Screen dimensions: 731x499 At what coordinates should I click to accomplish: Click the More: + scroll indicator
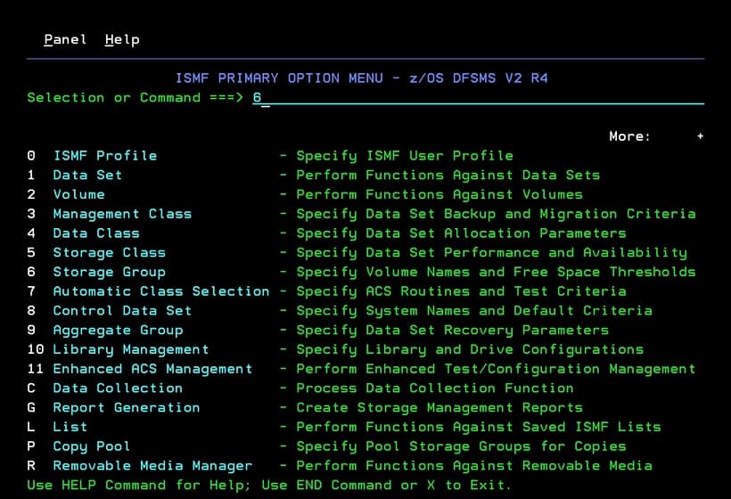pyautogui.click(x=656, y=136)
